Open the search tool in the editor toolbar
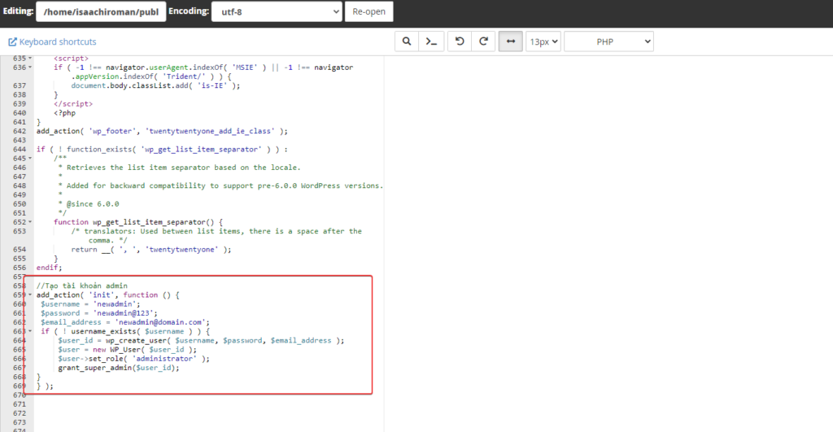The height and width of the screenshot is (432, 833). pyautogui.click(x=407, y=41)
